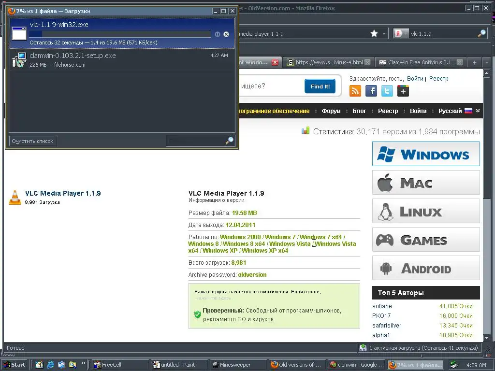Open 'Блог' in the site navigation bar
Viewport: 495px width, 371px height.
(359, 111)
